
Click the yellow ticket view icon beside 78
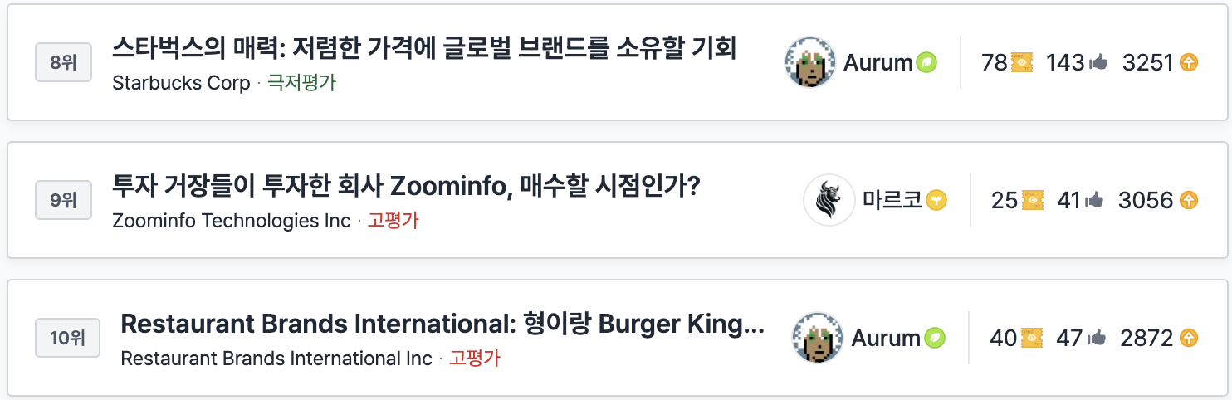[x=1022, y=62]
